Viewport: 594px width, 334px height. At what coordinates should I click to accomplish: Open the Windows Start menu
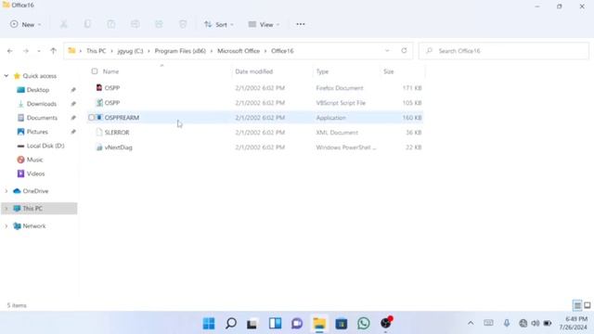(x=209, y=324)
